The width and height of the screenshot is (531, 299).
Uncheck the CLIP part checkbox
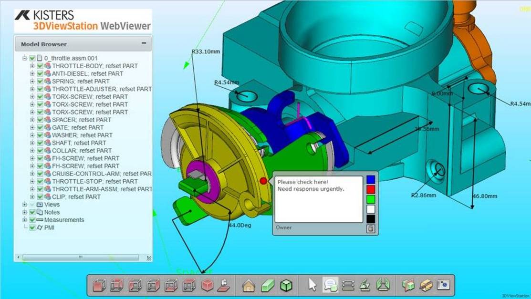(40, 197)
